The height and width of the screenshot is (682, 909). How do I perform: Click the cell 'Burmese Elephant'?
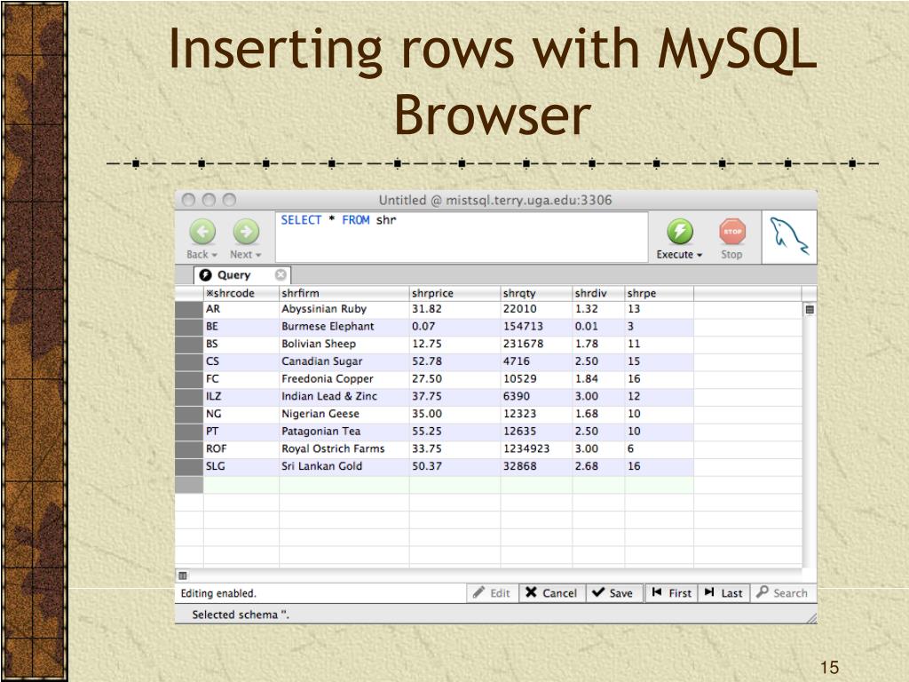344,327
